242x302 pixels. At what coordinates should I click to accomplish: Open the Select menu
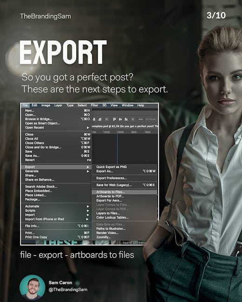tap(82, 105)
